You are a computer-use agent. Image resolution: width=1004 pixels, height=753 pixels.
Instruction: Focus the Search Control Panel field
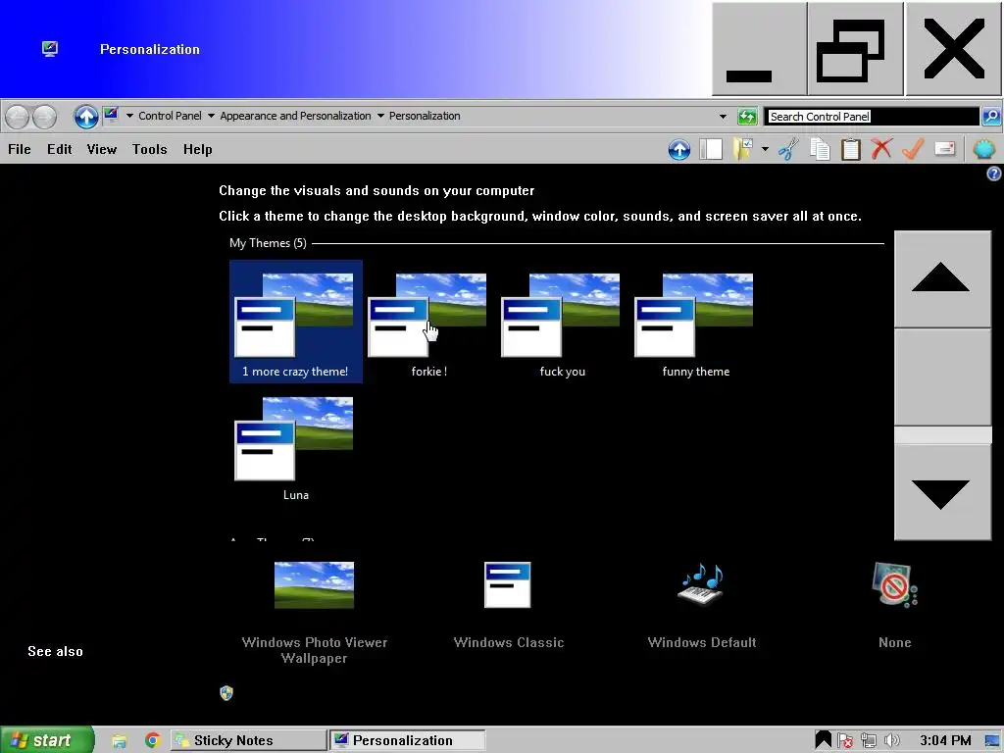coord(873,116)
